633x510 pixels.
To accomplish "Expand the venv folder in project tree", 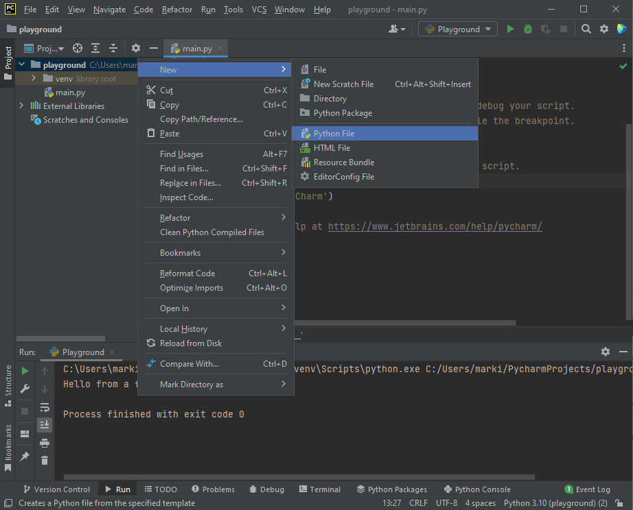I will coord(34,79).
